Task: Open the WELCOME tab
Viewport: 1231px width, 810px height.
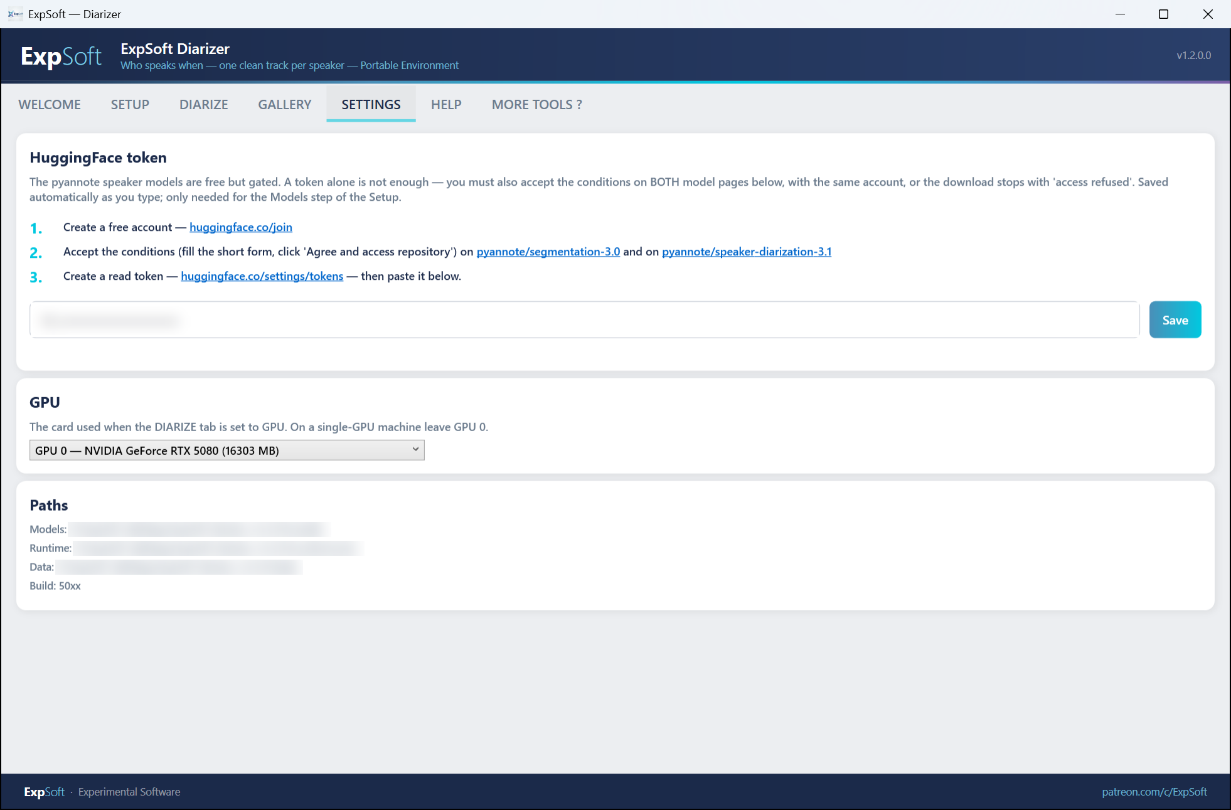Action: point(50,104)
